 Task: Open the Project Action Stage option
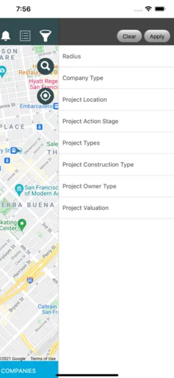[x=116, y=121]
